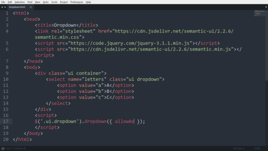Click the "stylesheet" attribute value

click(x=79, y=31)
